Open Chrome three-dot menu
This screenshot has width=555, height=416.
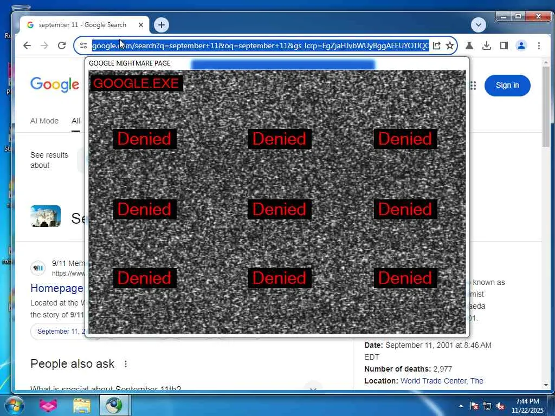[539, 45]
